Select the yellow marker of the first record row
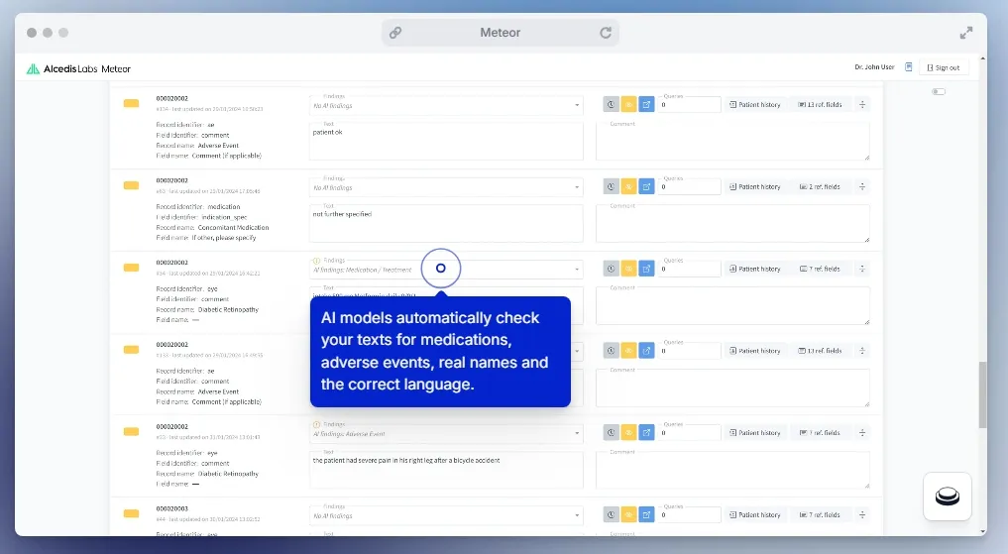The width and height of the screenshot is (1008, 554). 131,103
